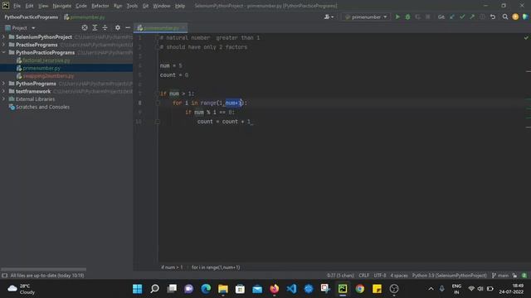Open the Run menu

click(x=118, y=6)
